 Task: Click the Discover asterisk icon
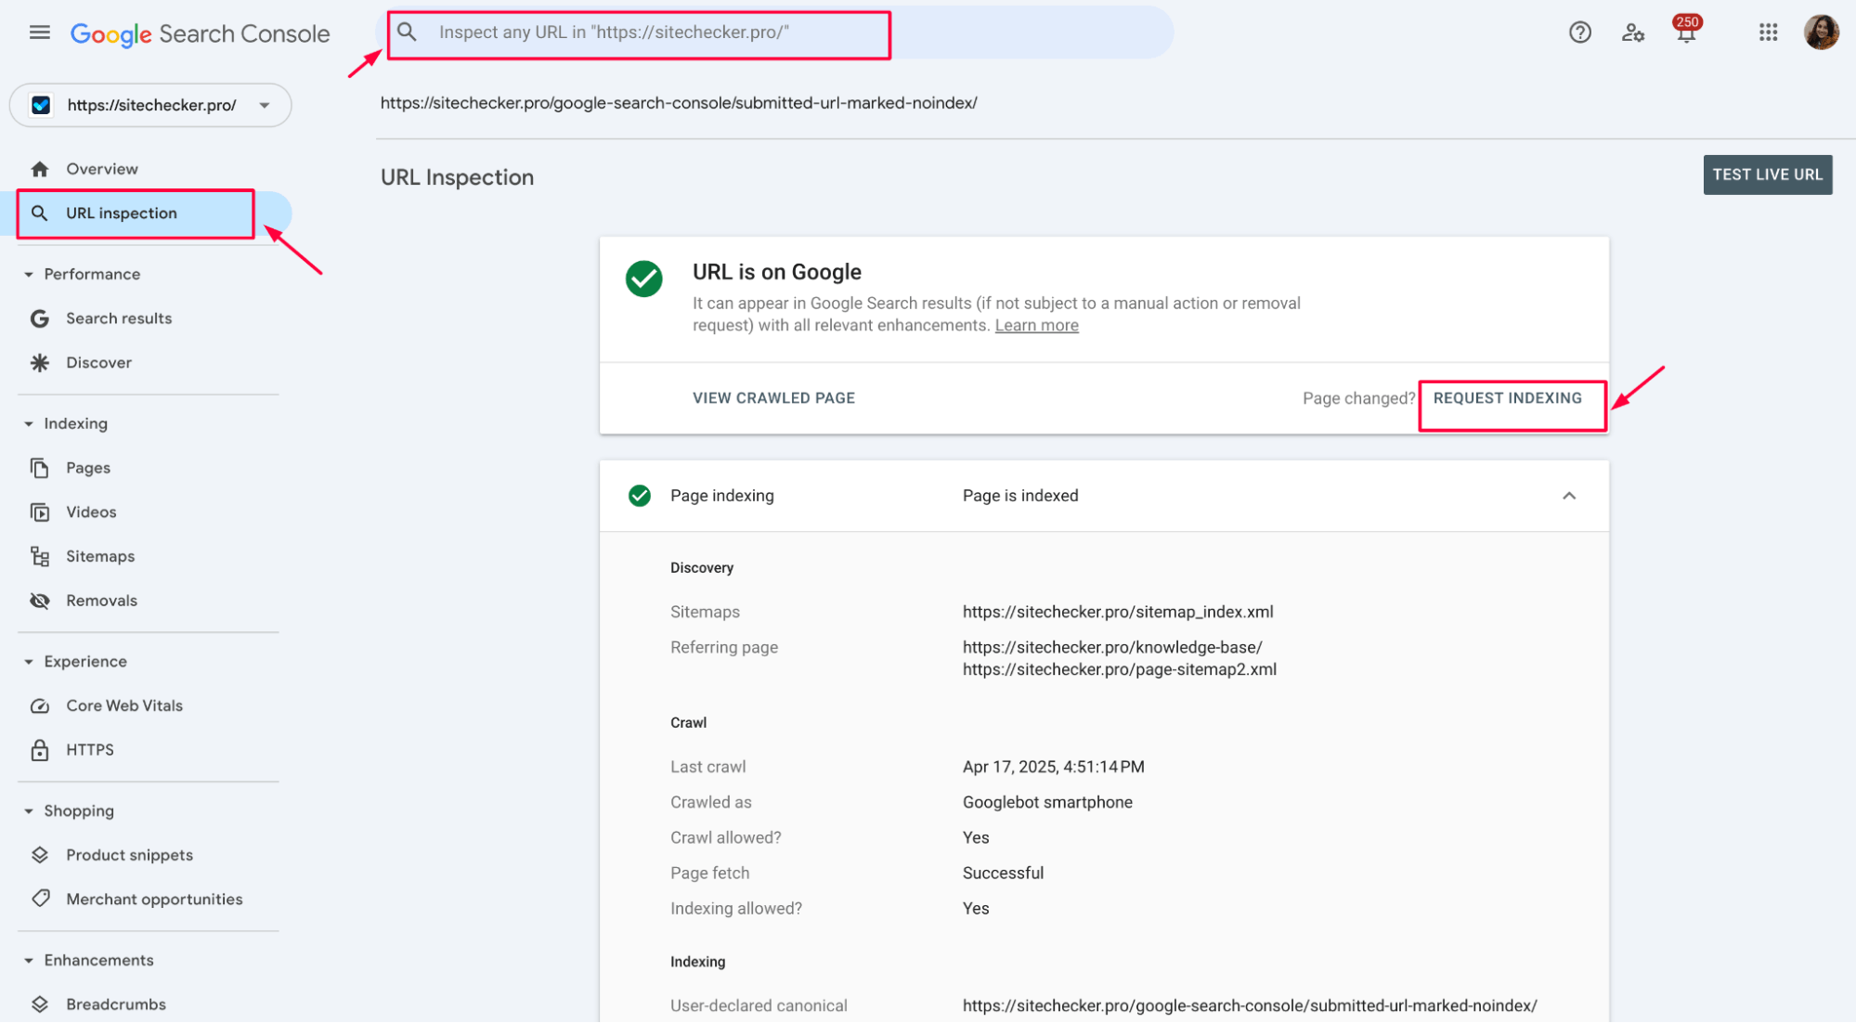tap(39, 363)
